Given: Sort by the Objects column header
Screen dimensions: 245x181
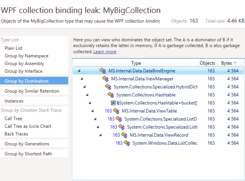Looking at the screenshot, I should pyautogui.click(x=207, y=63).
